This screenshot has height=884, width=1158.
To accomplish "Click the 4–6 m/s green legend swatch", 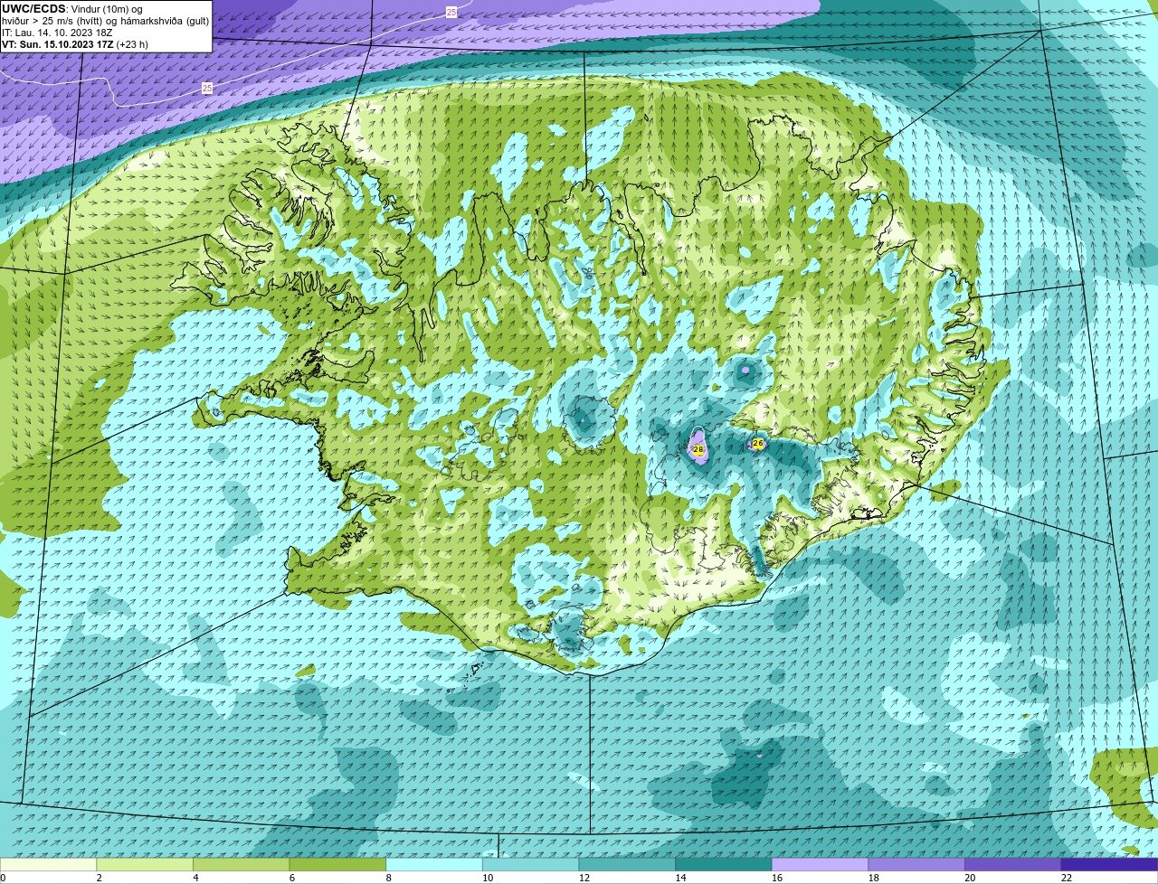I will [242, 864].
